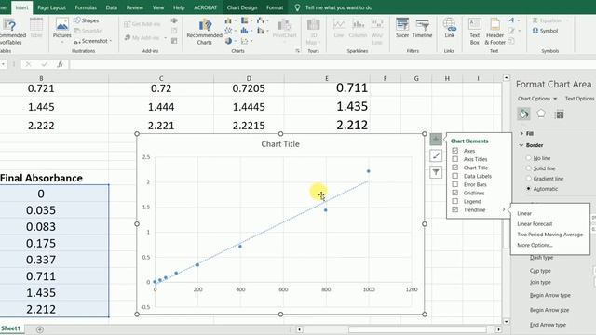Image resolution: width=596 pixels, height=335 pixels.
Task: Click the Chart Title text
Action: pyautogui.click(x=280, y=144)
